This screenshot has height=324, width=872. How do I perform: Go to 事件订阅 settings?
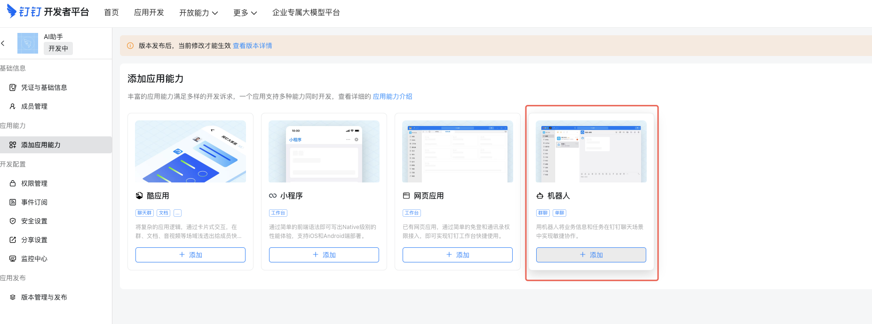point(34,202)
